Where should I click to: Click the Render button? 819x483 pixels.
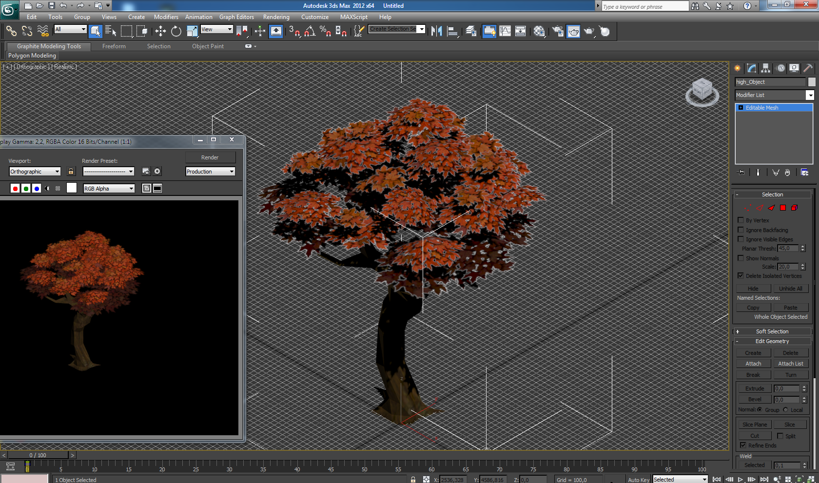210,157
